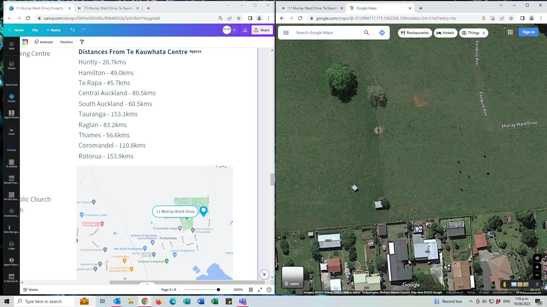Toggle the Notes panel in Canva

point(30,290)
